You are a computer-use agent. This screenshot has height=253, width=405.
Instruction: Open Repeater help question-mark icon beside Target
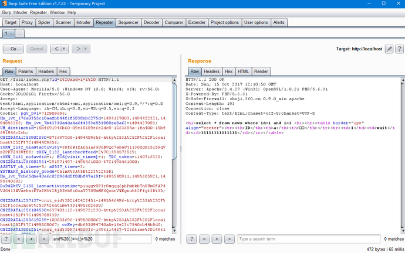tap(399, 49)
